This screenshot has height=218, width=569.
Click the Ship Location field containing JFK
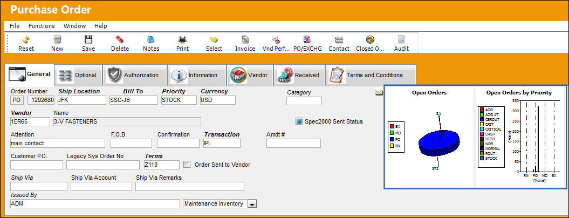[81, 100]
